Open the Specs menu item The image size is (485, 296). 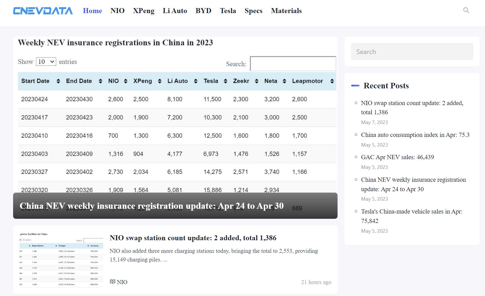tap(253, 11)
